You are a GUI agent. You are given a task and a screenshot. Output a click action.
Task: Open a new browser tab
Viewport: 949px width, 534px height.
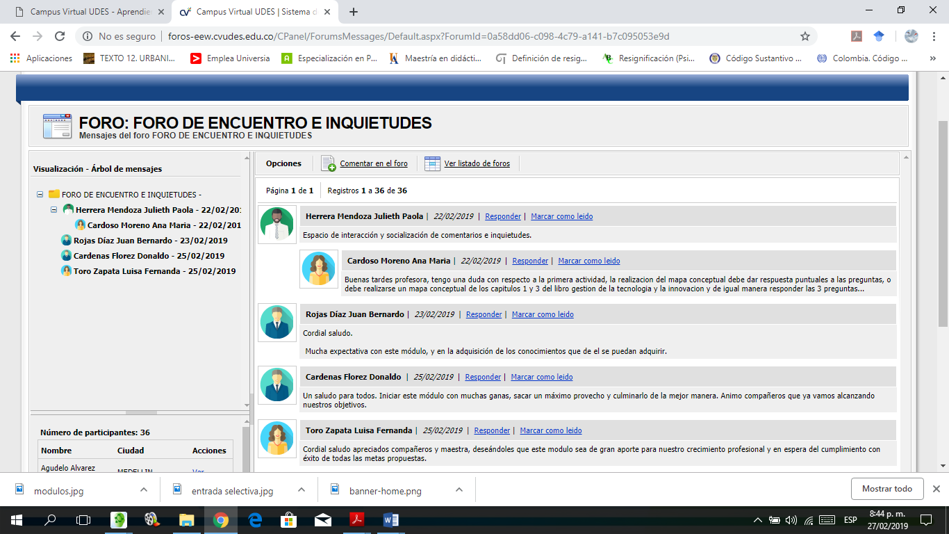pos(354,12)
